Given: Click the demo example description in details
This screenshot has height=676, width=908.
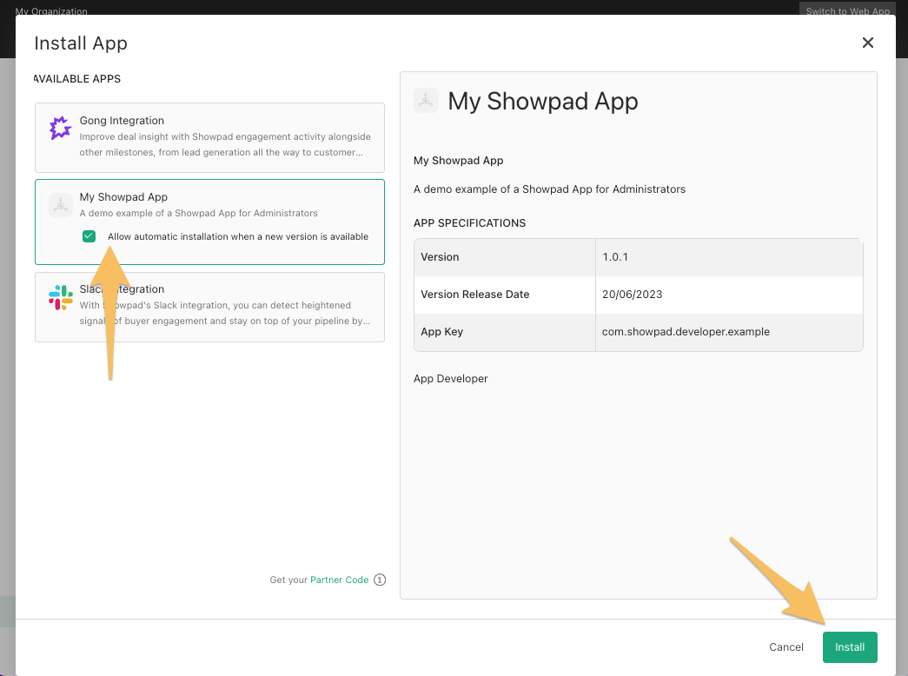Looking at the screenshot, I should click(x=549, y=189).
